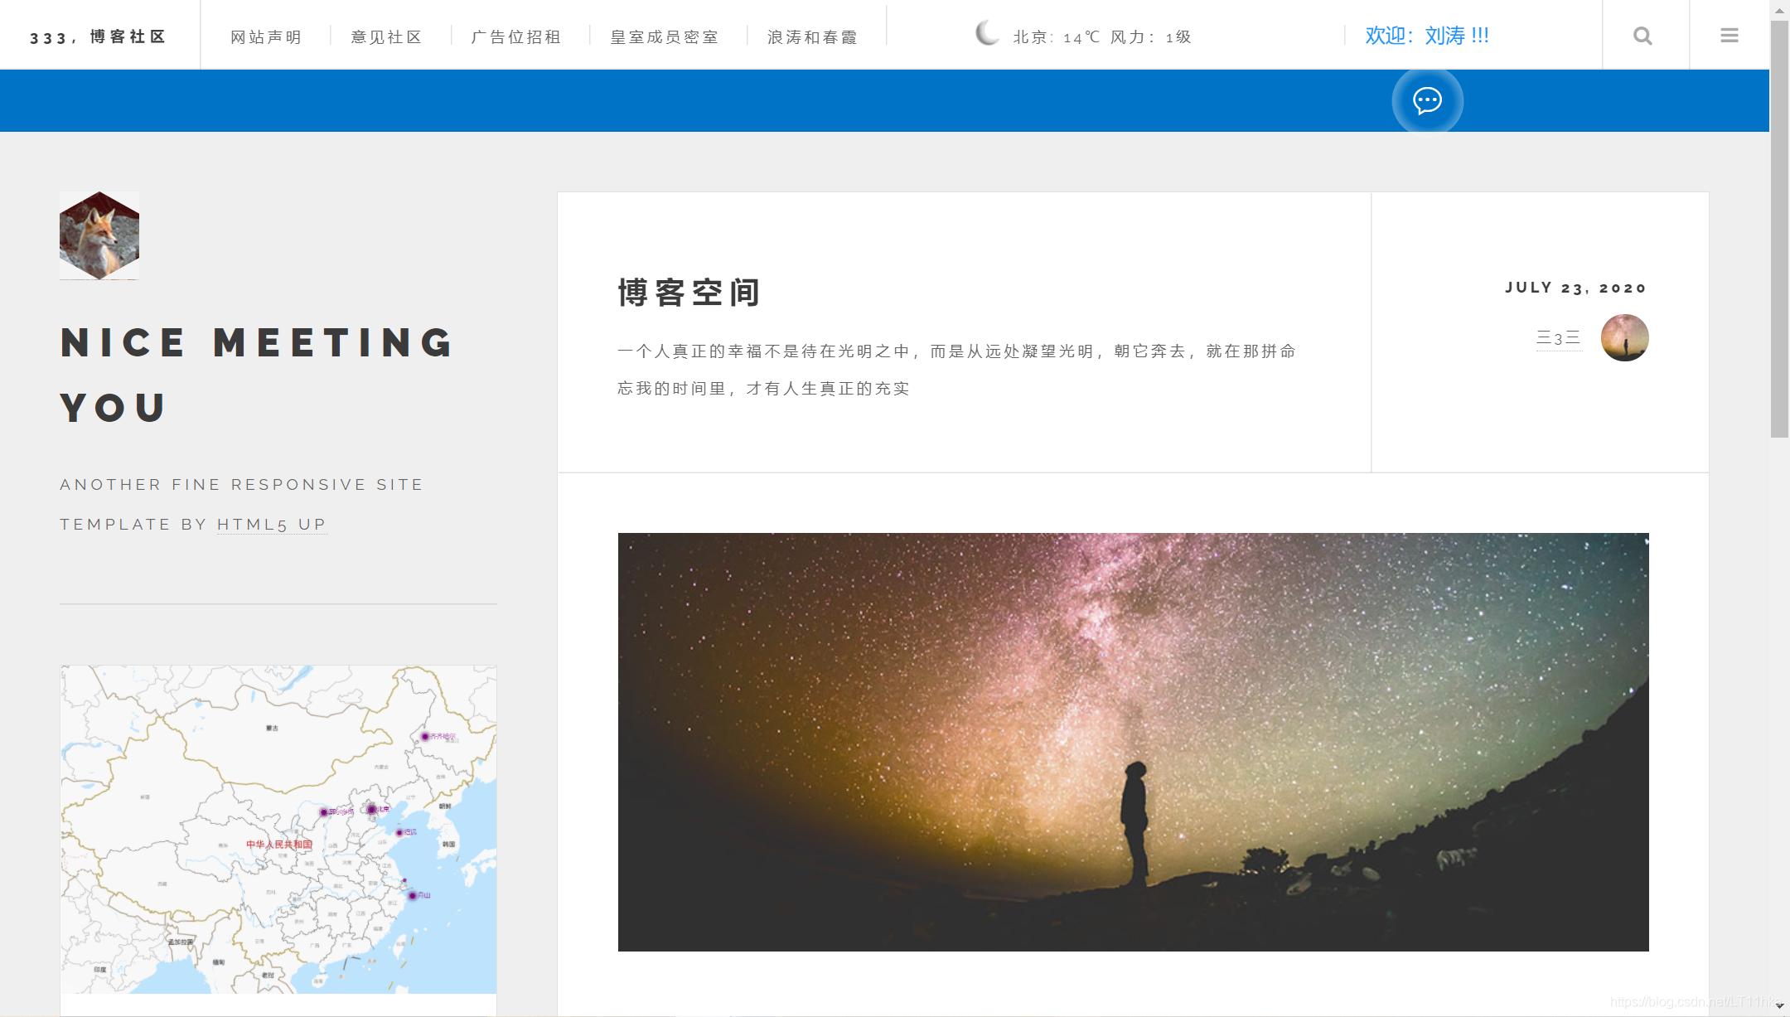Open the 博客空间 post title
The image size is (1790, 1017).
pos(689,293)
